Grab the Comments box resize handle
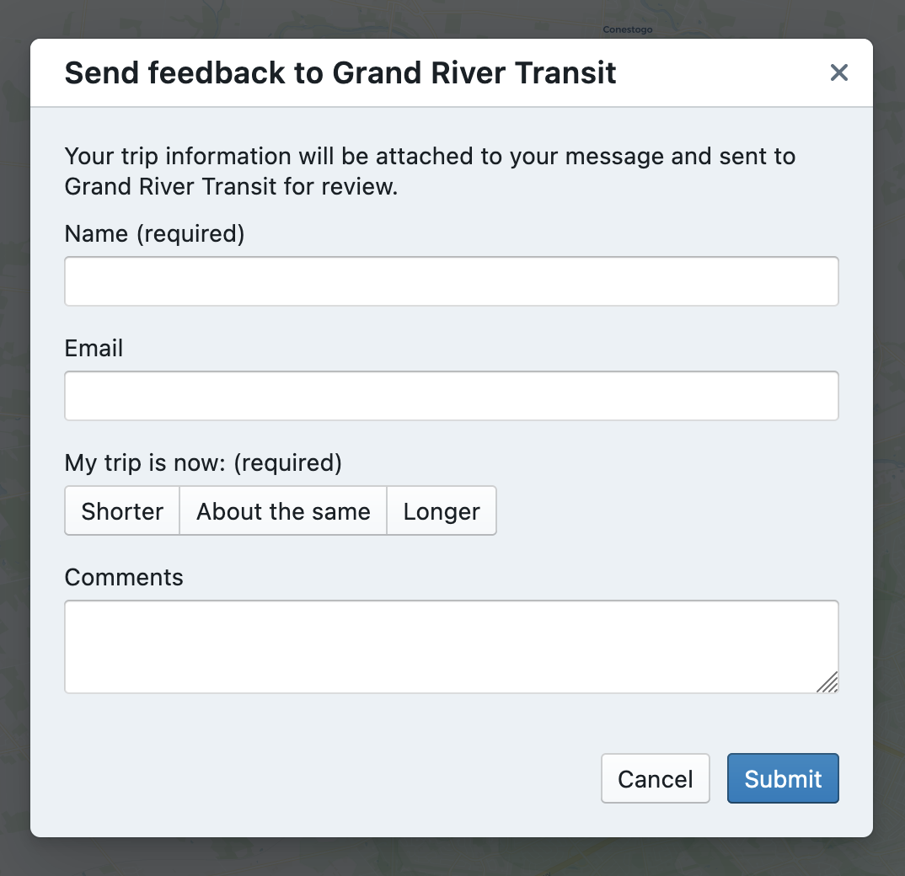905x876 pixels. (828, 683)
